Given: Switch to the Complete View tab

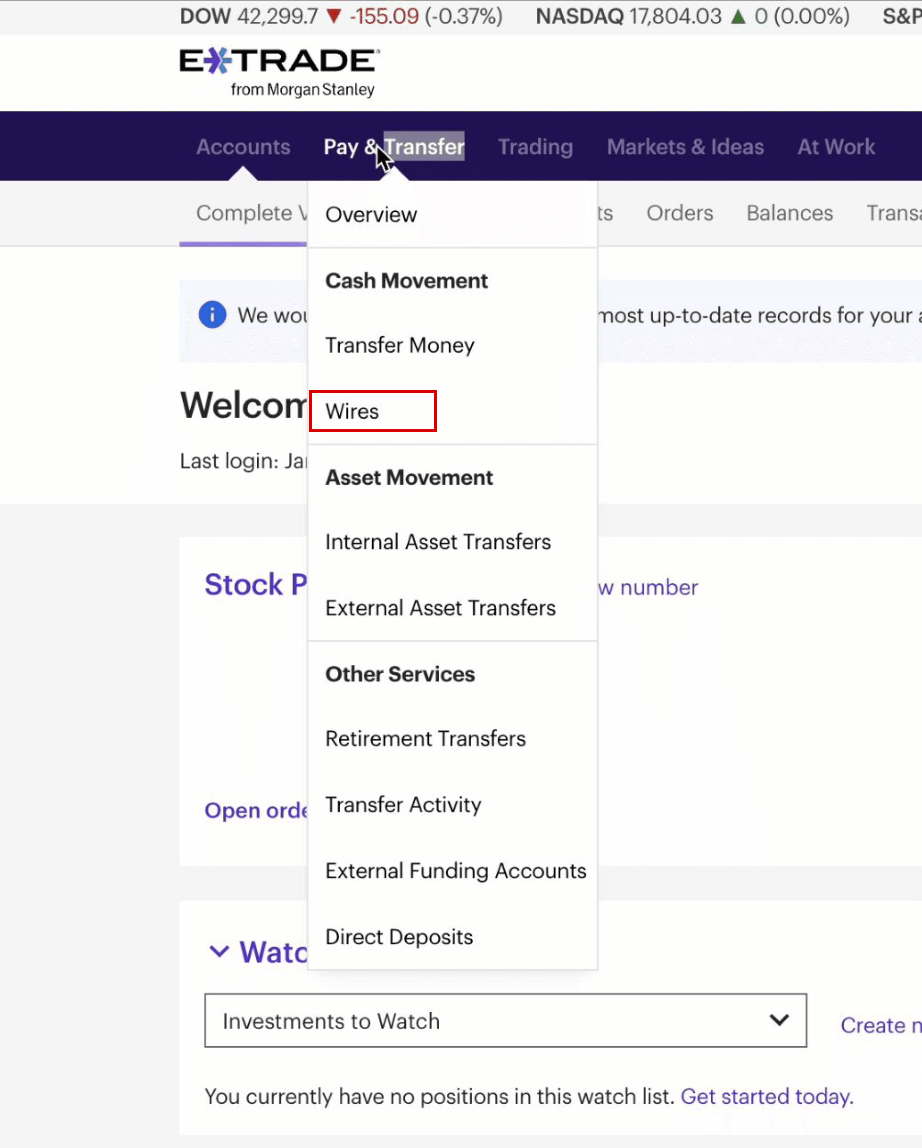Looking at the screenshot, I should pyautogui.click(x=251, y=213).
